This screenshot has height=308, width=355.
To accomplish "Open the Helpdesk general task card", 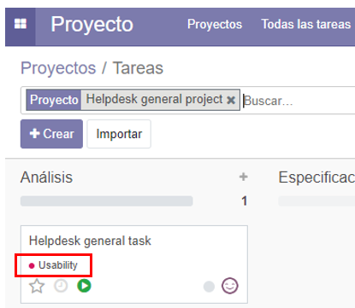I will (x=134, y=264).
